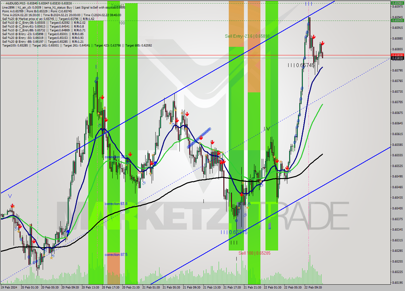Click the 0.65255 price axis label
The image size is (405, 291).
click(x=398, y=261)
